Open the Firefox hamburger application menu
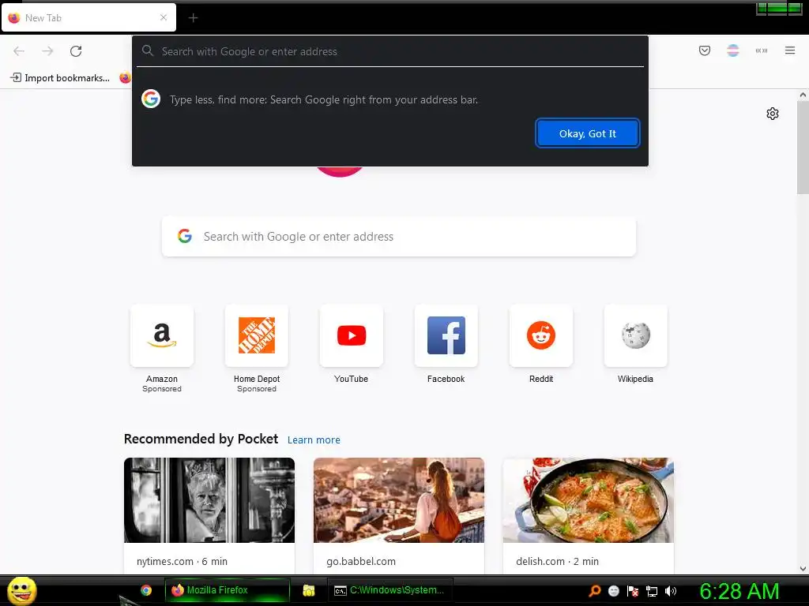Image resolution: width=809 pixels, height=606 pixels. 790,50
